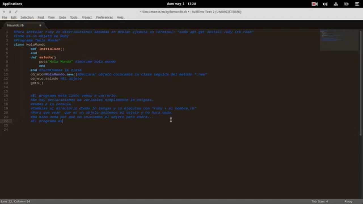Open the Edit menu
Viewport: 363px width, 204px height.
tap(14, 17)
